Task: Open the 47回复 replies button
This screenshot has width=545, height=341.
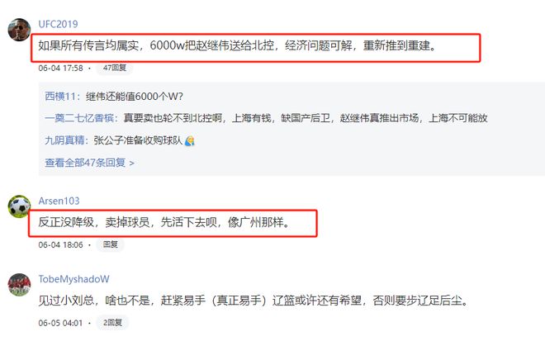Action: (114, 68)
